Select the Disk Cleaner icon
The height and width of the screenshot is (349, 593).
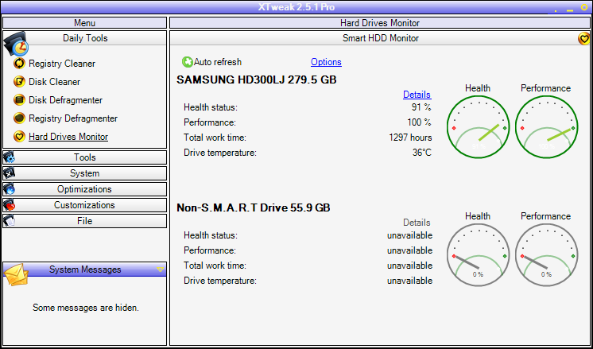point(19,82)
